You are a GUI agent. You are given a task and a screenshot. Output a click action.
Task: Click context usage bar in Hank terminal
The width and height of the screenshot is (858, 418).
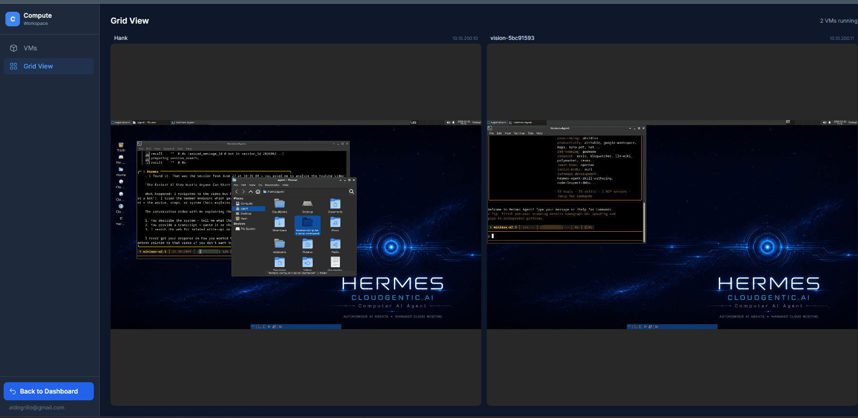[x=208, y=252]
